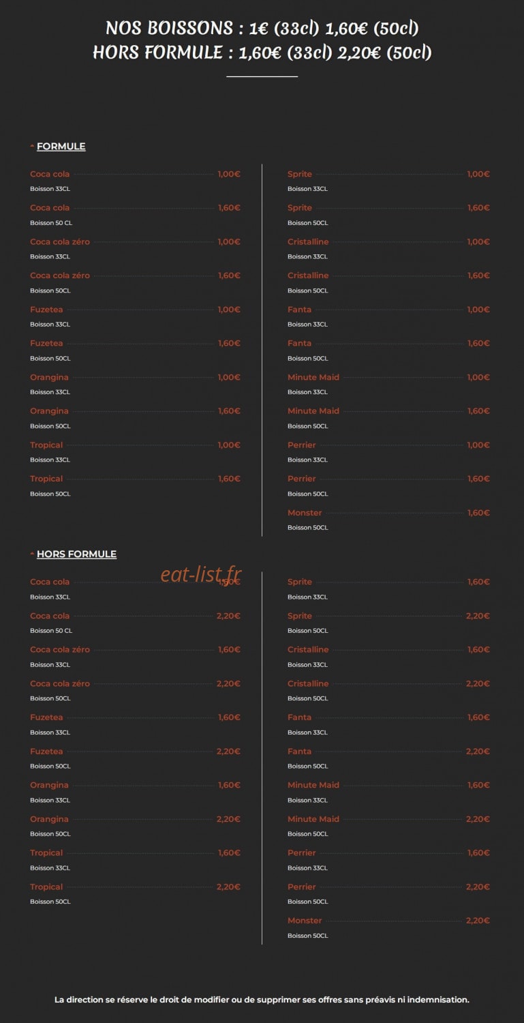Collapse the HORS FORMULE section caret
Screen dimensions: 524x1023
click(x=32, y=554)
